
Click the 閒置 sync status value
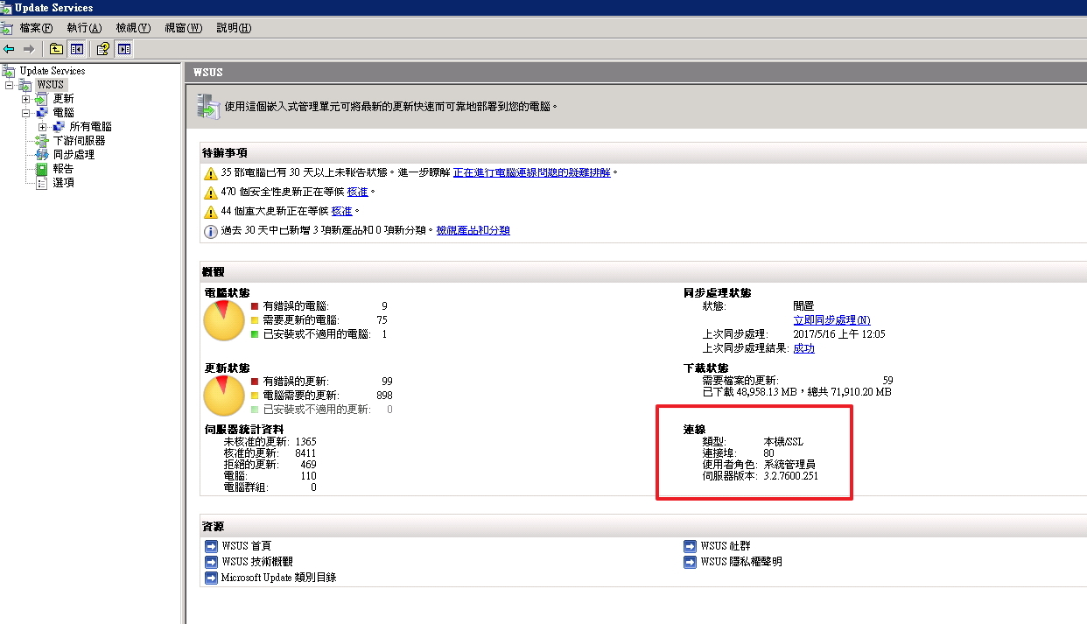[x=803, y=306]
